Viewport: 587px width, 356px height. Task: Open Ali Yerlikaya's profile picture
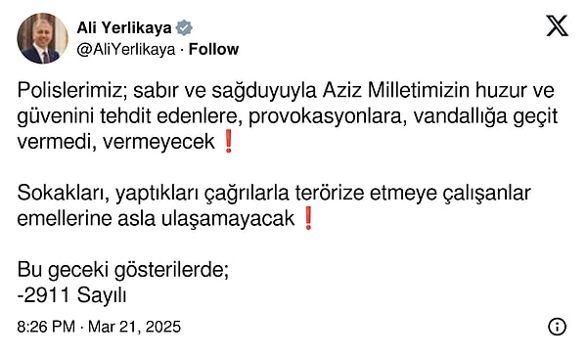42,38
